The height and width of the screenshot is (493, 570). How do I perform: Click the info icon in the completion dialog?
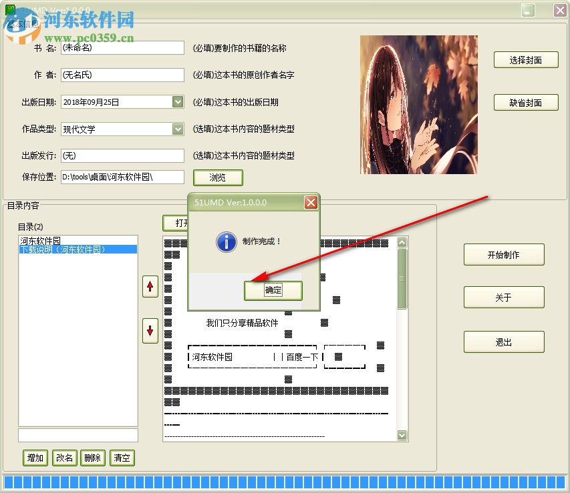226,243
